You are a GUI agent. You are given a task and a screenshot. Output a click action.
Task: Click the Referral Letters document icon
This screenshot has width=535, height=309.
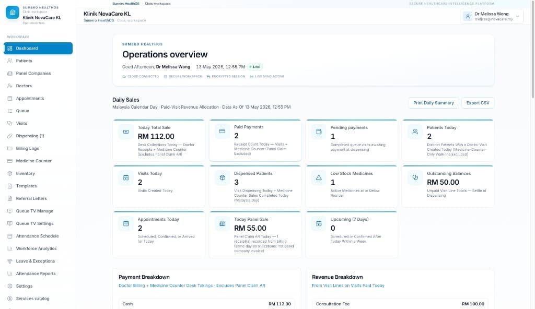(10, 198)
